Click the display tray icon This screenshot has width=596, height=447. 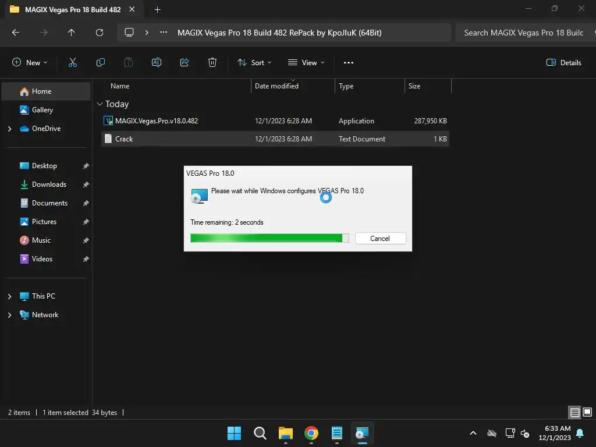point(509,433)
